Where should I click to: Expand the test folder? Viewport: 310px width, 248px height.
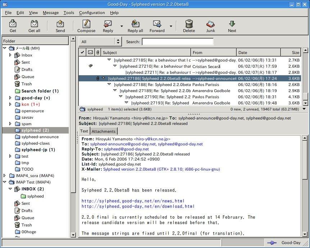pyautogui.click(x=10, y=156)
